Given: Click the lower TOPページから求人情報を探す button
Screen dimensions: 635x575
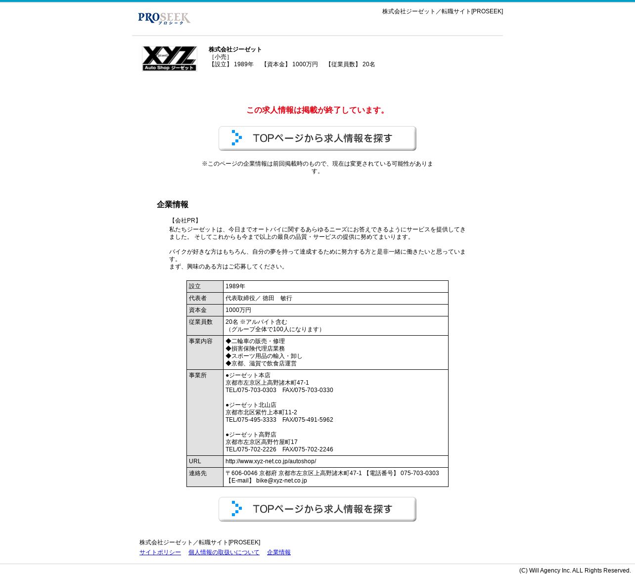Looking at the screenshot, I should click(317, 509).
